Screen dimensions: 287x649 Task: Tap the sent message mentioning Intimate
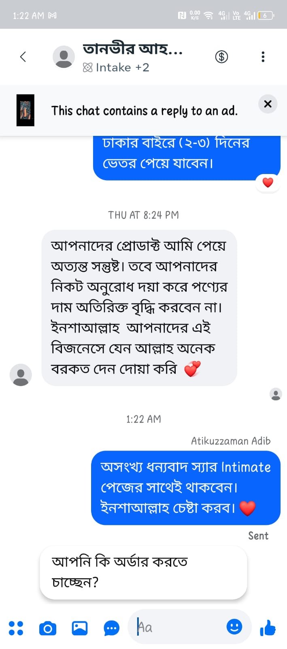point(185,488)
